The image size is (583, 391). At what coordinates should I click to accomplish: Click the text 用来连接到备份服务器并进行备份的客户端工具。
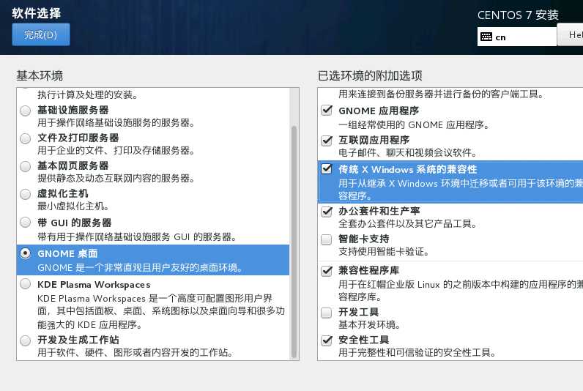click(441, 94)
